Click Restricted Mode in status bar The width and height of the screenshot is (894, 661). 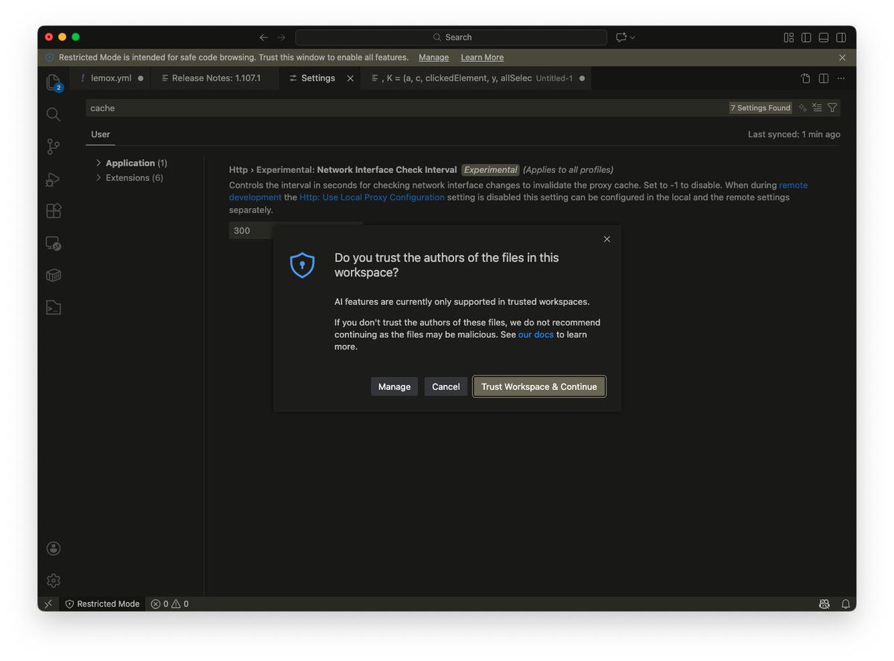[102, 604]
